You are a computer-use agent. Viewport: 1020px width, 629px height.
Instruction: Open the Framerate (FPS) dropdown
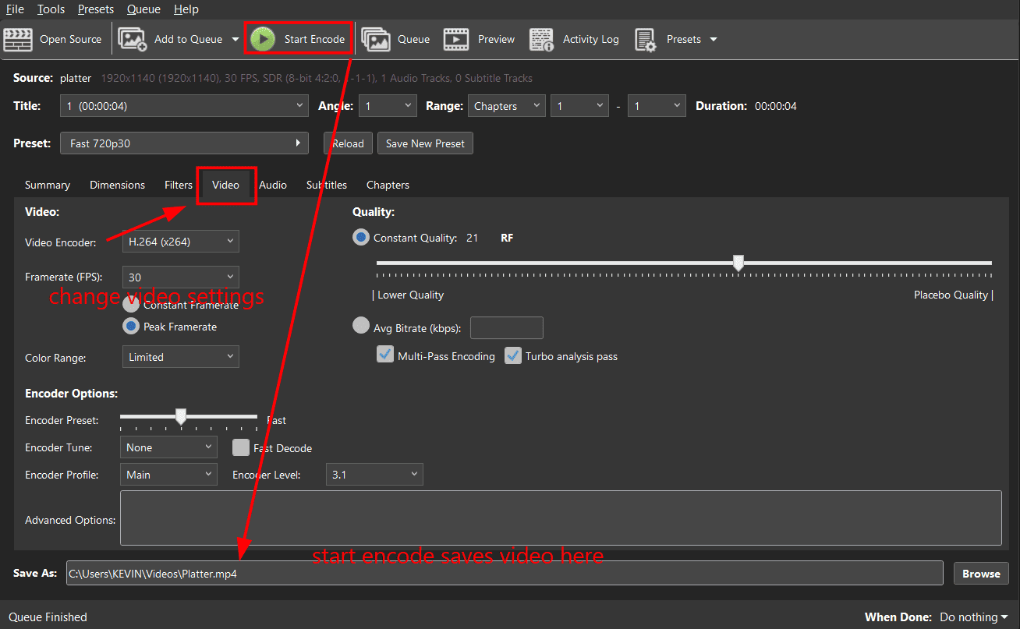point(181,277)
